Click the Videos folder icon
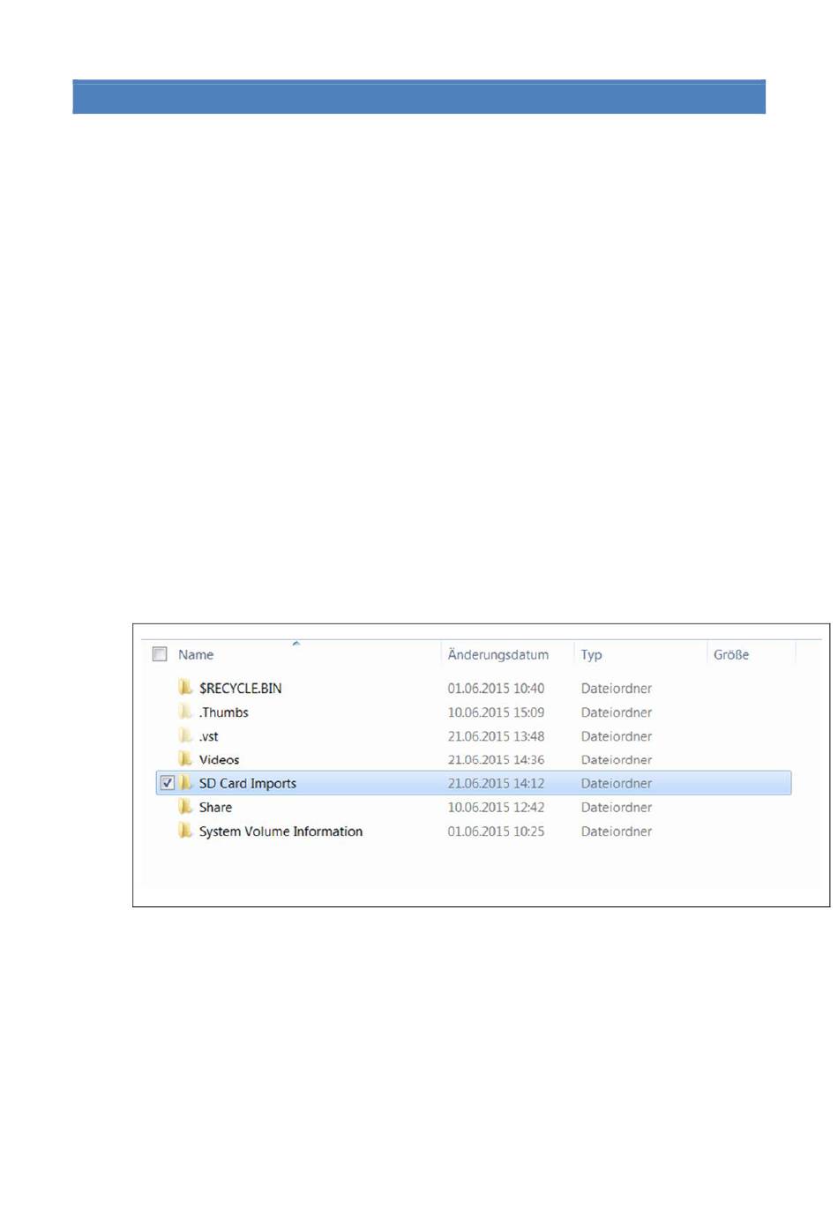The height and width of the screenshot is (1208, 838). coord(185,759)
